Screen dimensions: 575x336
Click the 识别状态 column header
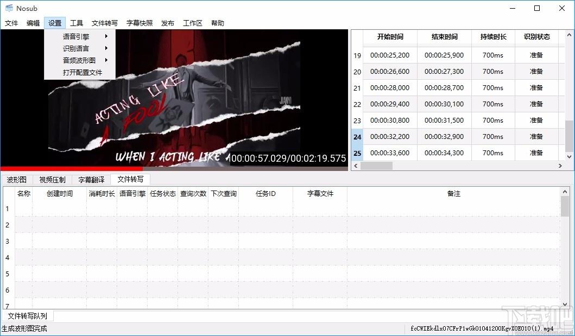[x=537, y=37]
